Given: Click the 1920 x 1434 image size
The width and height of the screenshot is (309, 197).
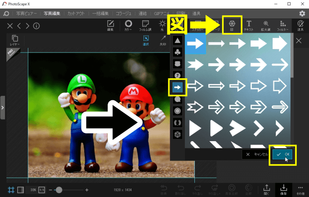Looking at the screenshot, I should click(123, 190).
